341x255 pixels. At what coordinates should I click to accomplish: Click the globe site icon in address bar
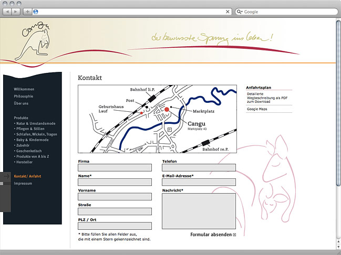click(36, 11)
